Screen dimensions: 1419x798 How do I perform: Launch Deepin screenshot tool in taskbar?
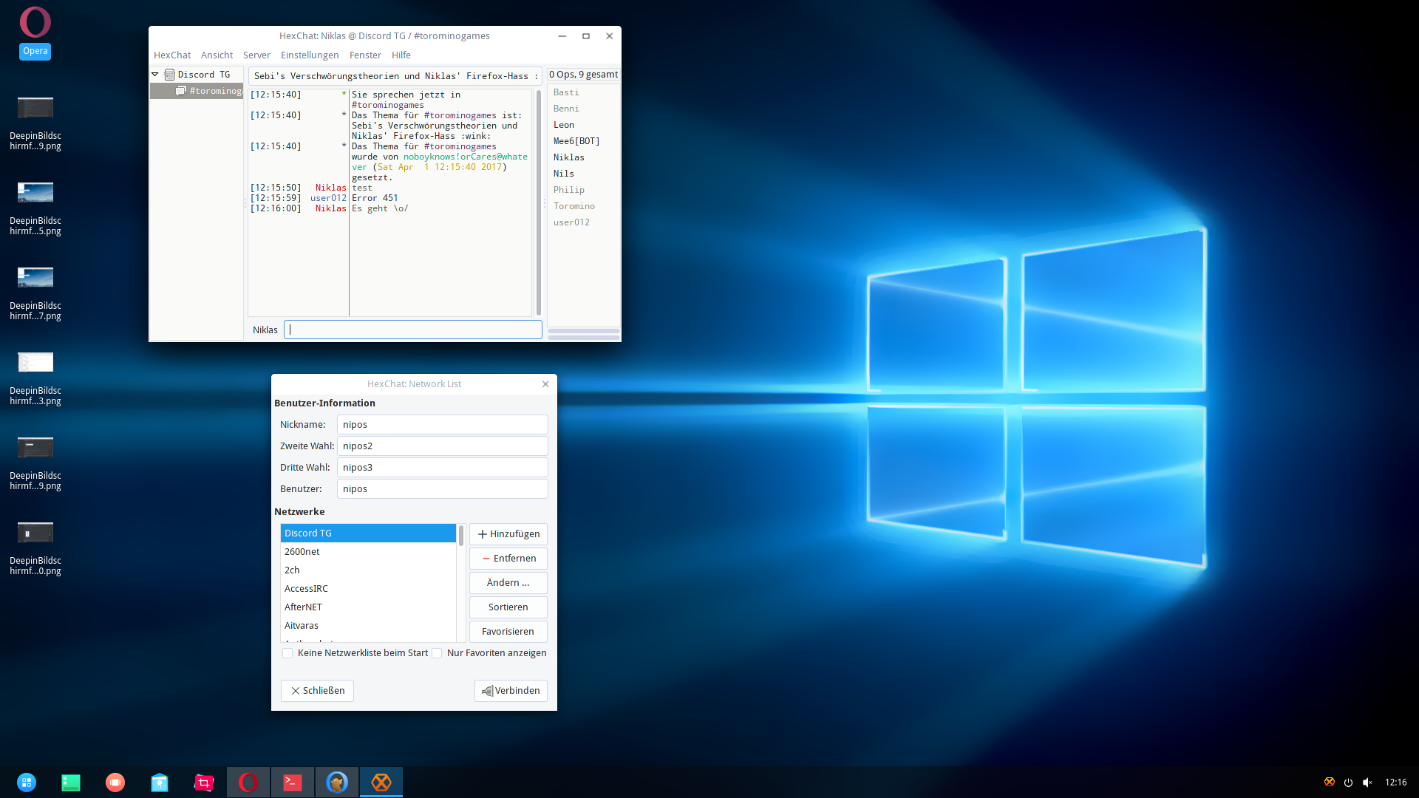[x=204, y=782]
